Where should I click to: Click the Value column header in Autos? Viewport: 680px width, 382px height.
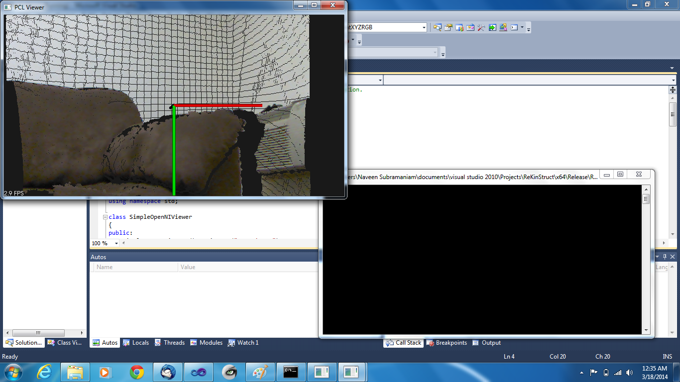[188, 267]
